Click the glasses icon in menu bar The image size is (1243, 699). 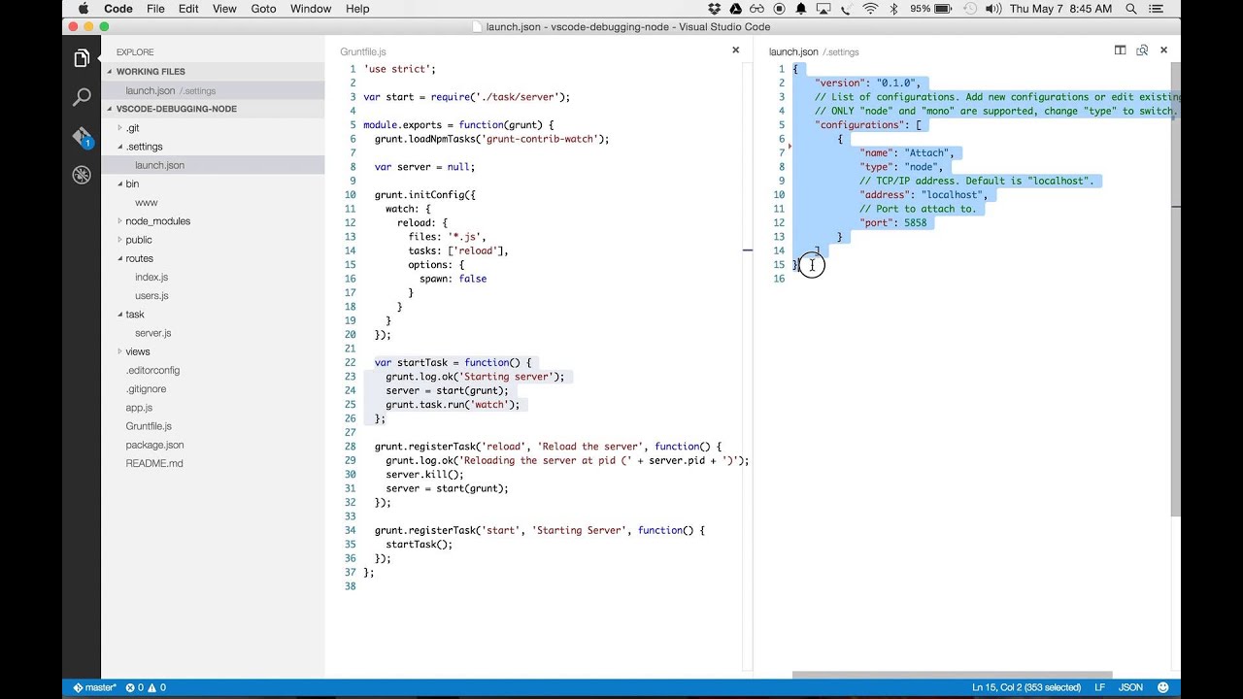click(x=757, y=9)
